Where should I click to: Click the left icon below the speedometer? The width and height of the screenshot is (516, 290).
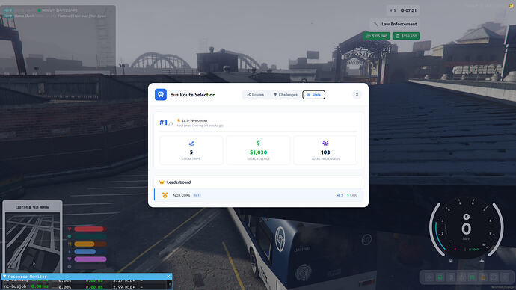pyautogui.click(x=451, y=261)
